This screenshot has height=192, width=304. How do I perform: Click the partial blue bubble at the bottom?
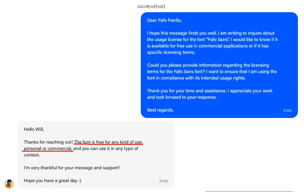tap(249, 191)
